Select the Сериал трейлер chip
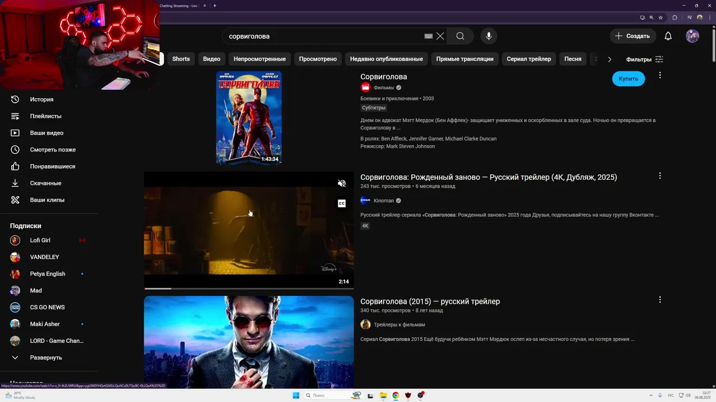This screenshot has height=402, width=716. pyautogui.click(x=529, y=59)
